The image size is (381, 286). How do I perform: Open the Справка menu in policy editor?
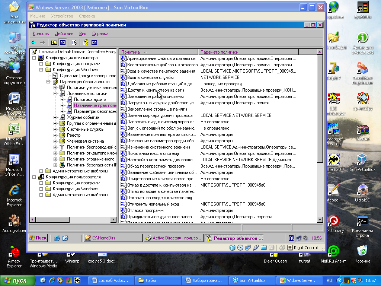tap(100, 34)
